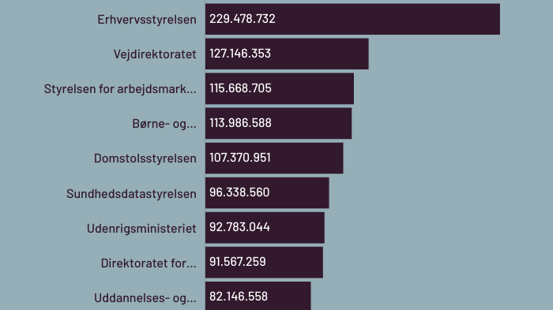This screenshot has width=553, height=310.
Task: Click the Domstolsstyrelsen bar
Action: coord(274,158)
